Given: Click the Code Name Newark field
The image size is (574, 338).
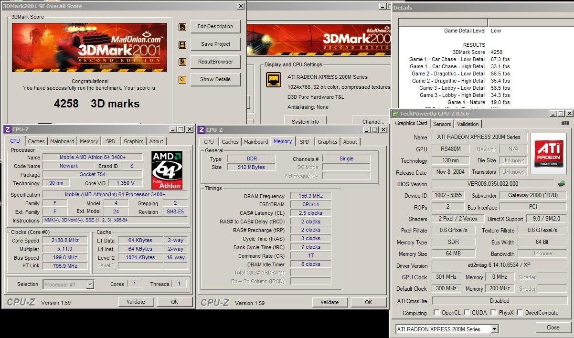Looking at the screenshot, I should (69, 166).
